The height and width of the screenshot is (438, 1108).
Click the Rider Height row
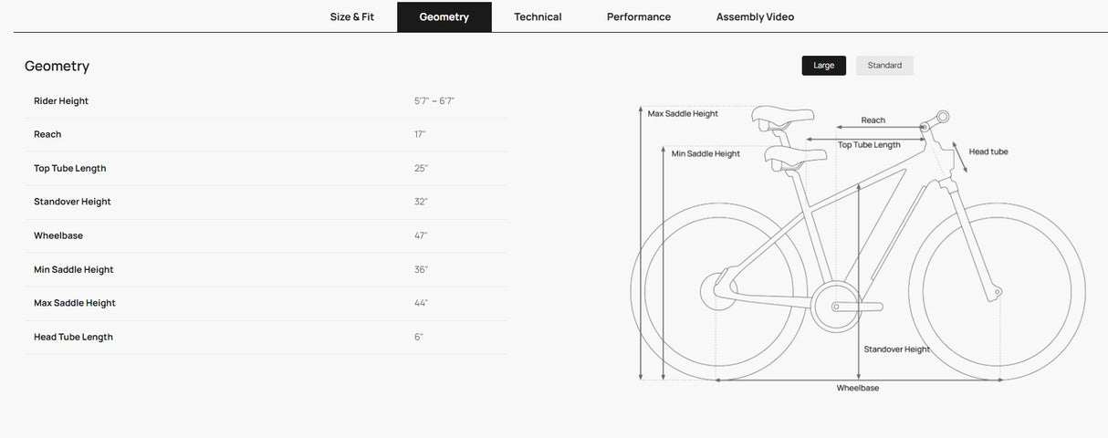pyautogui.click(x=267, y=101)
